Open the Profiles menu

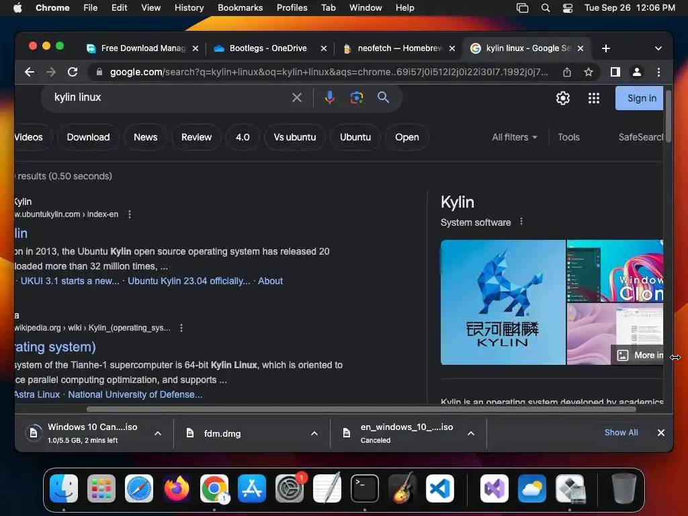(x=292, y=8)
